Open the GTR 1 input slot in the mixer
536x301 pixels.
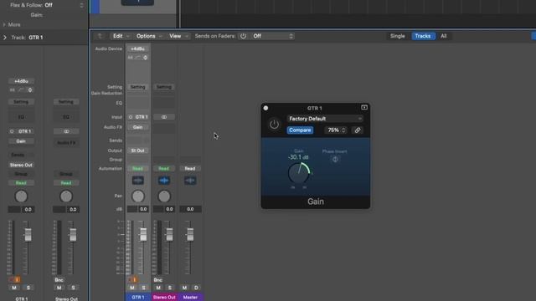pyautogui.click(x=142, y=117)
